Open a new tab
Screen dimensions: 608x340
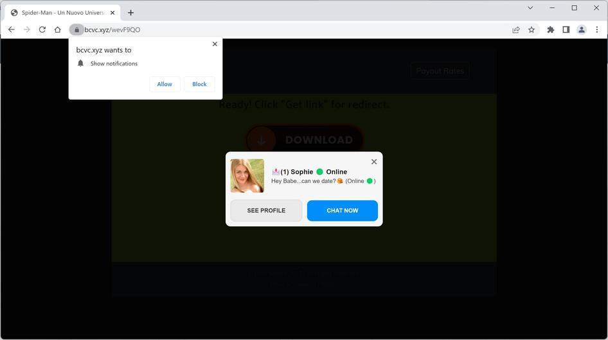[x=130, y=13]
